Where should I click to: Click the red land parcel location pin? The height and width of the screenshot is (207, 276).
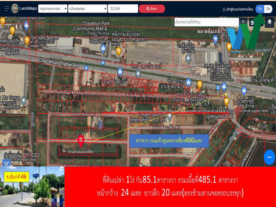(81, 140)
